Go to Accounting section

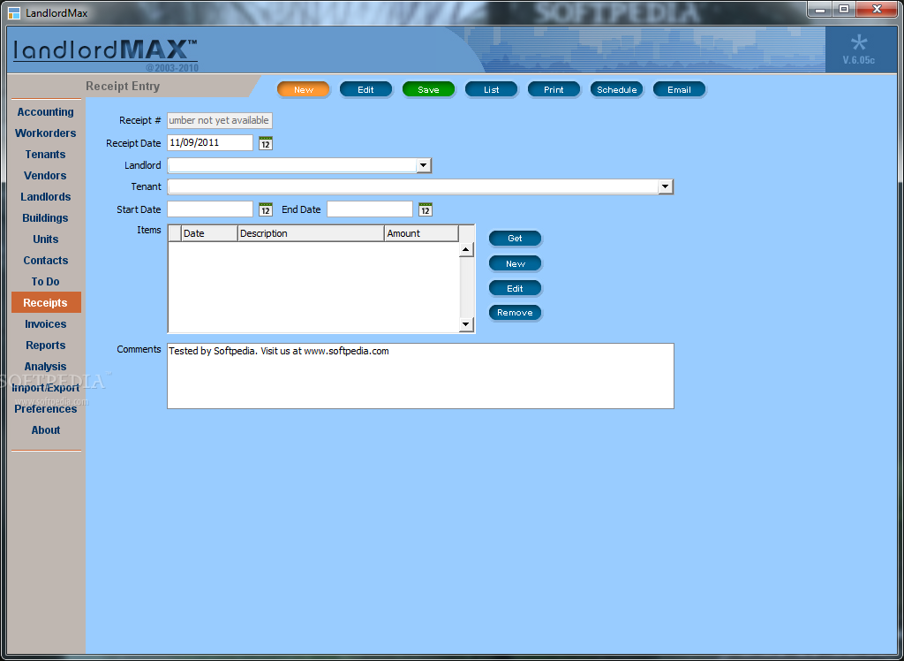46,112
